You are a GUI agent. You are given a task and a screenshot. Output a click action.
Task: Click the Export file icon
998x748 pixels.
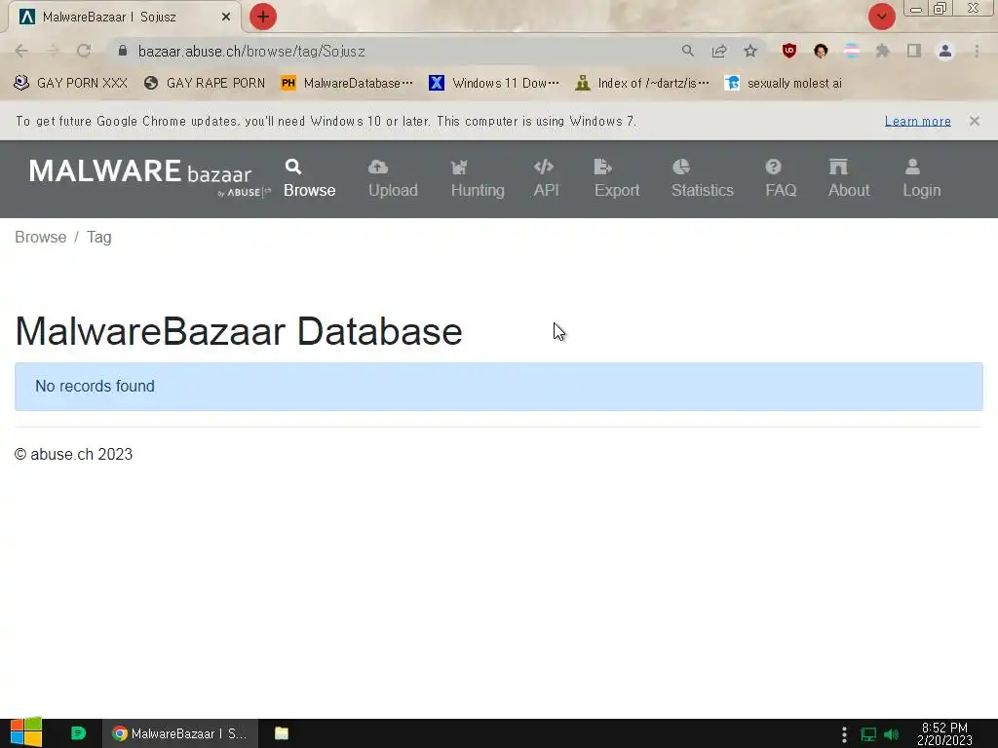(x=602, y=167)
